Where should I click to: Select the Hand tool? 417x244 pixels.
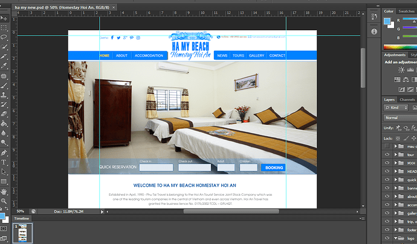4,191
